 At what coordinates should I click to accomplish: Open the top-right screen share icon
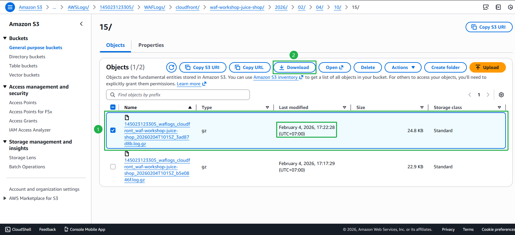pos(486,7)
